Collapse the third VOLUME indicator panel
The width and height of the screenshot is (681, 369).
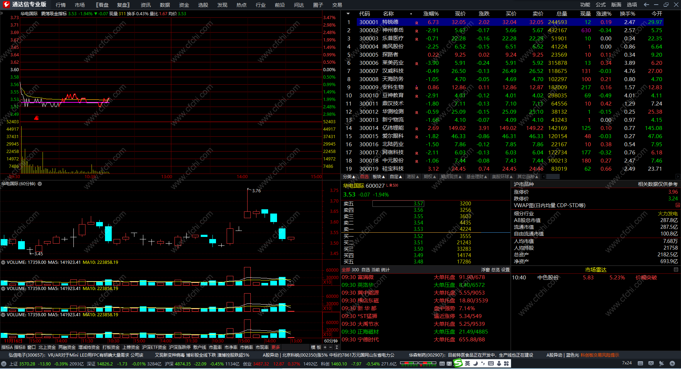coord(3,315)
